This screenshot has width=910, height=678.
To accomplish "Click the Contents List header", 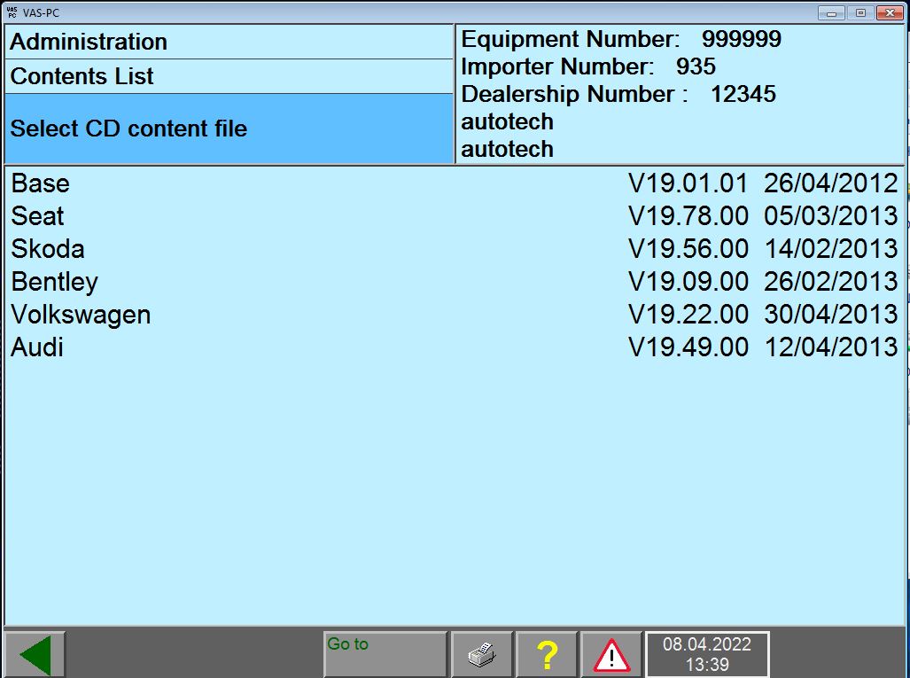I will click(x=229, y=76).
